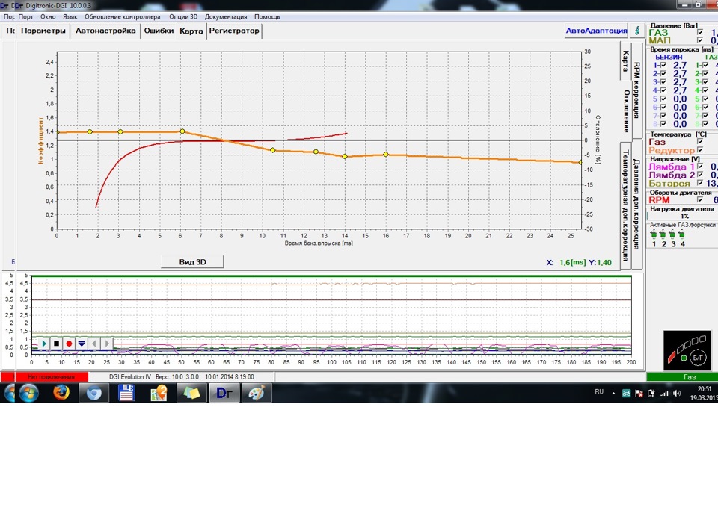Image resolution: width=718 pixels, height=525 pixels.
Task: Select the vertical Отклонение tab
Action: pos(626,111)
